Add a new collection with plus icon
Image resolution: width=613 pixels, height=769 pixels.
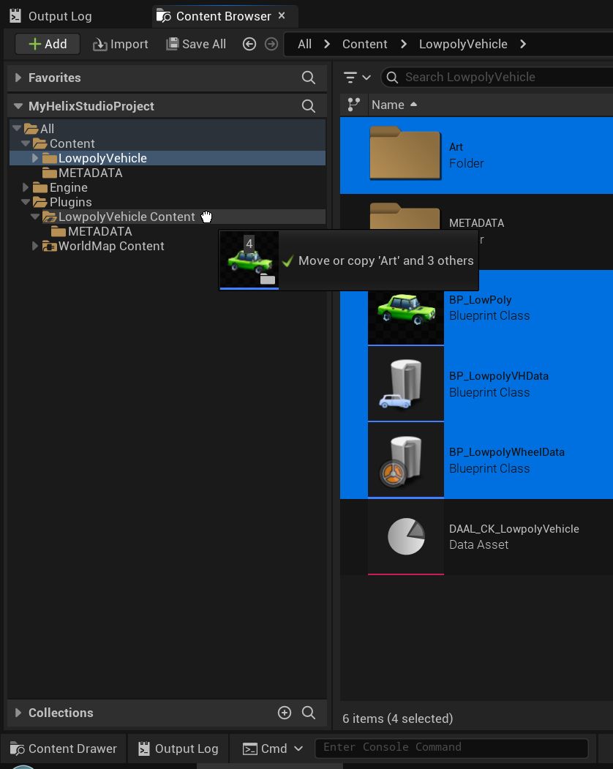[x=285, y=713]
